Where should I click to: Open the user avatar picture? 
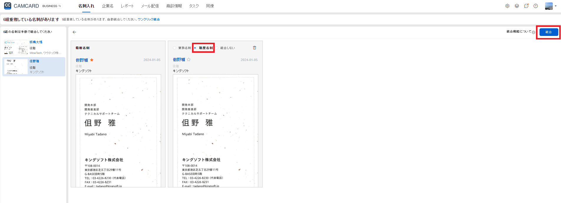pyautogui.click(x=549, y=6)
